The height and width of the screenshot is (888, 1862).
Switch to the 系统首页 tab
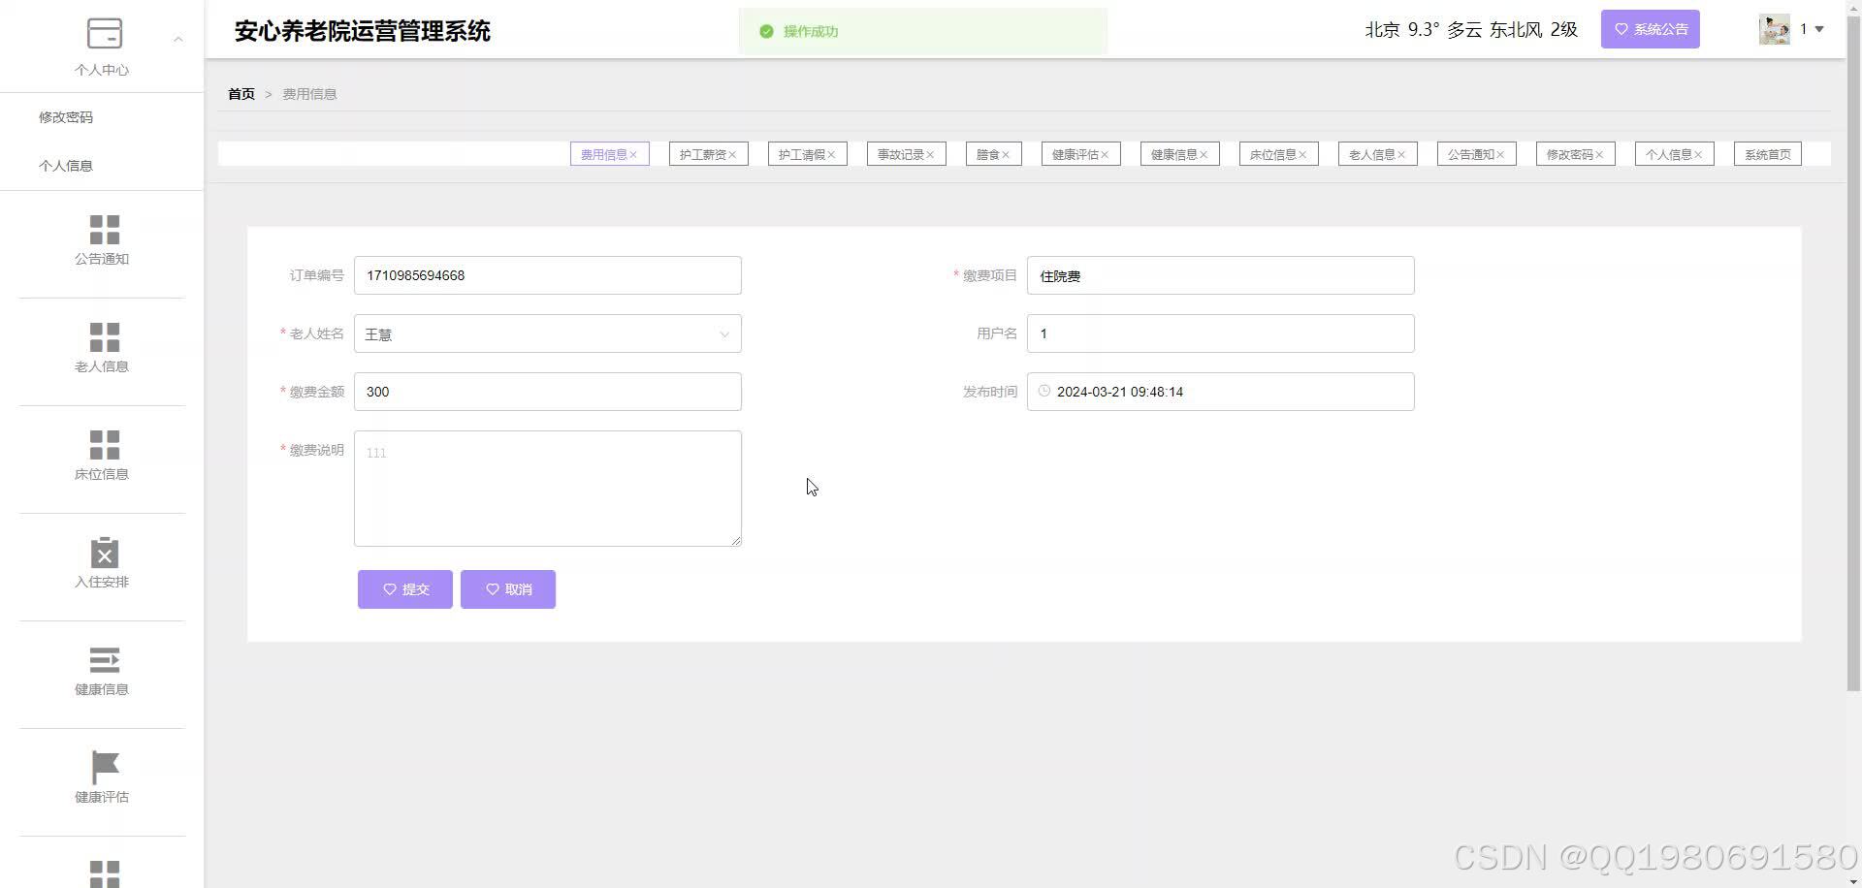click(x=1767, y=154)
